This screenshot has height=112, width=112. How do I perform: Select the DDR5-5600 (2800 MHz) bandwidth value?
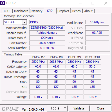click(x=47, y=28)
